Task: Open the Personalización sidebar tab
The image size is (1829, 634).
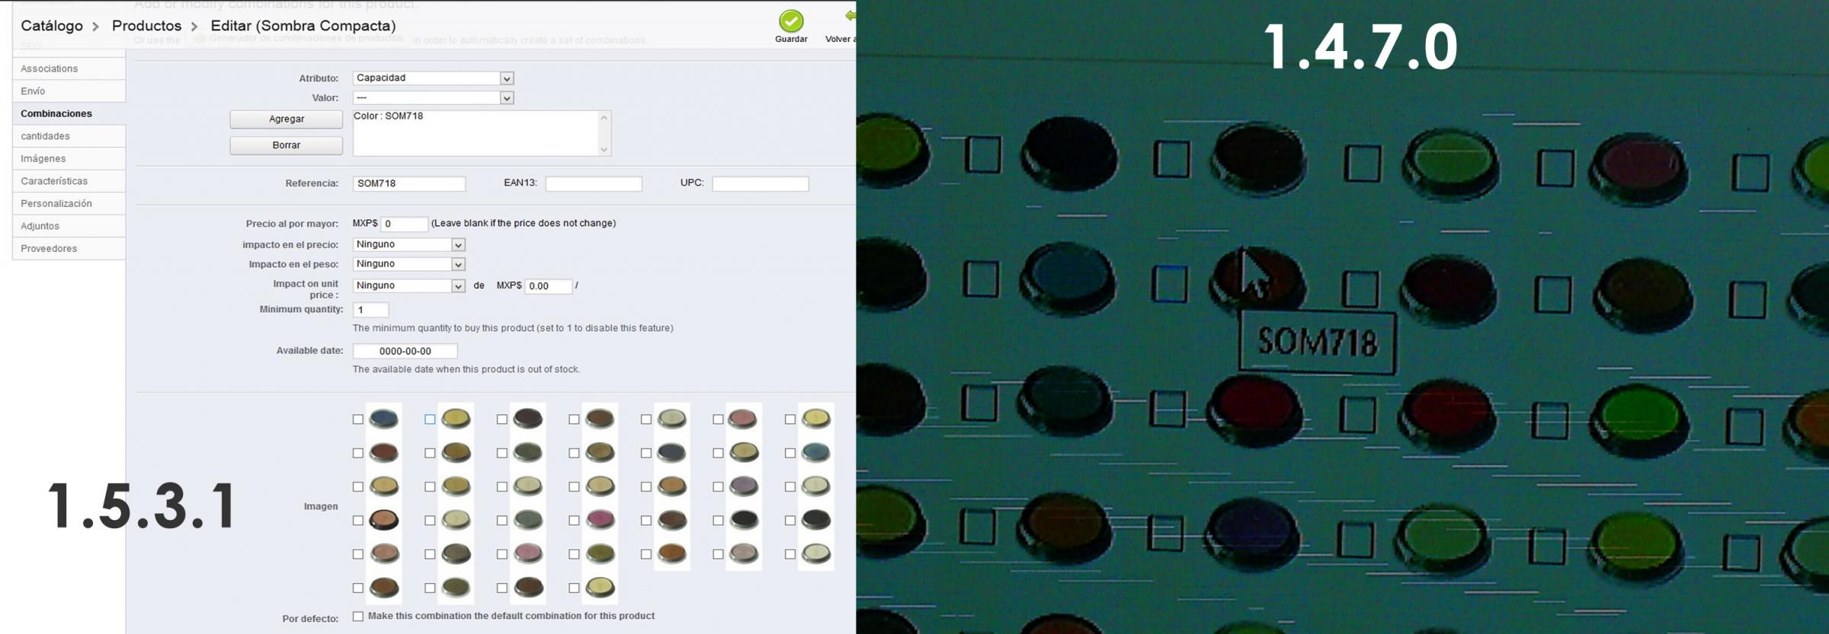Action: (69, 203)
